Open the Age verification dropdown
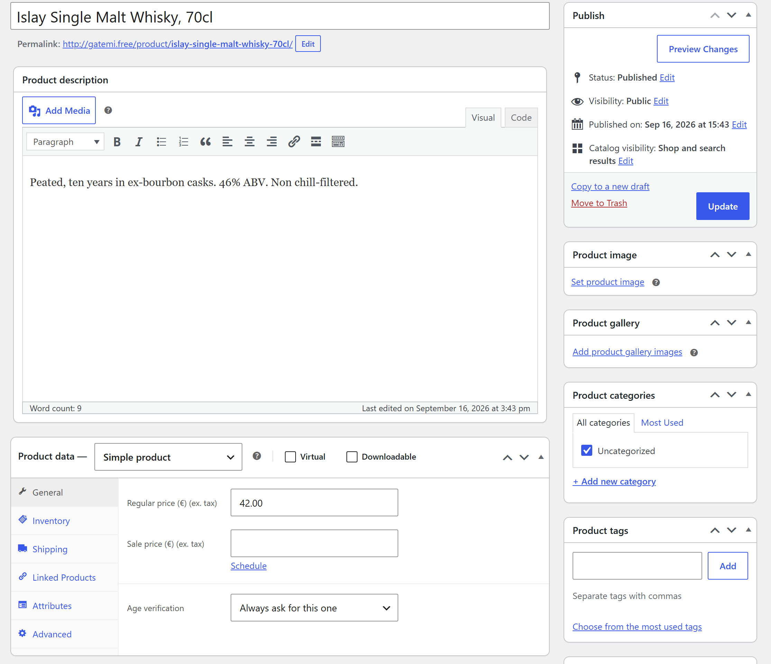This screenshot has width=771, height=664. [x=314, y=608]
